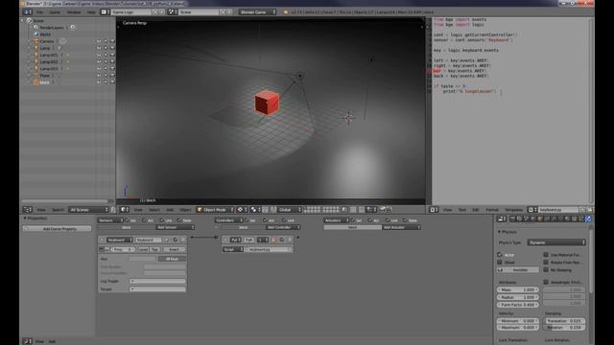Click the selectable arrow icon for Lamp row
The width and height of the screenshot is (614, 345).
[x=106, y=48]
